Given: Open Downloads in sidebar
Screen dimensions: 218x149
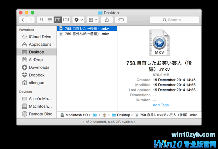Looking at the screenshot, I should pyautogui.click(x=37, y=67).
